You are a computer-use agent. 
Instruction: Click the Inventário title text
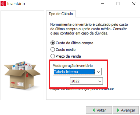(16, 4)
